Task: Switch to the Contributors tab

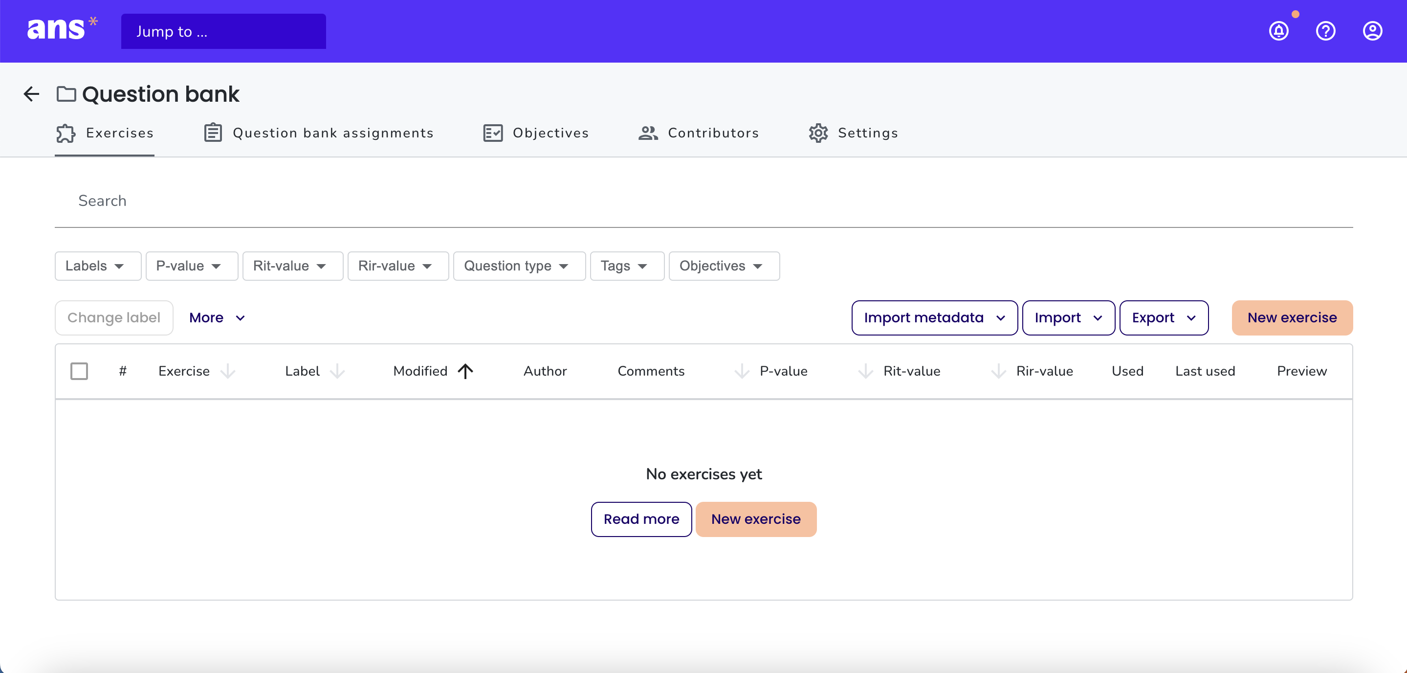Action: [699, 134]
